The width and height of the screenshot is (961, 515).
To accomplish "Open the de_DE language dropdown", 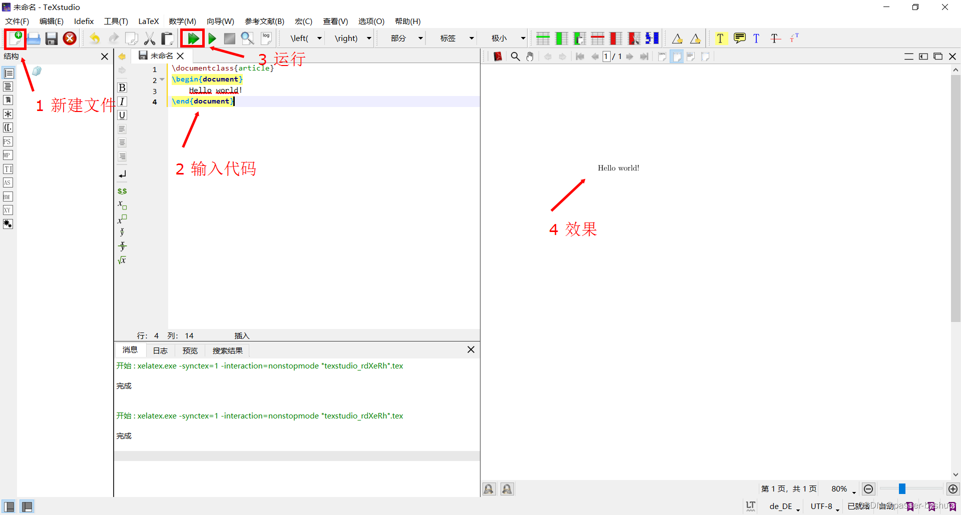I will point(785,506).
